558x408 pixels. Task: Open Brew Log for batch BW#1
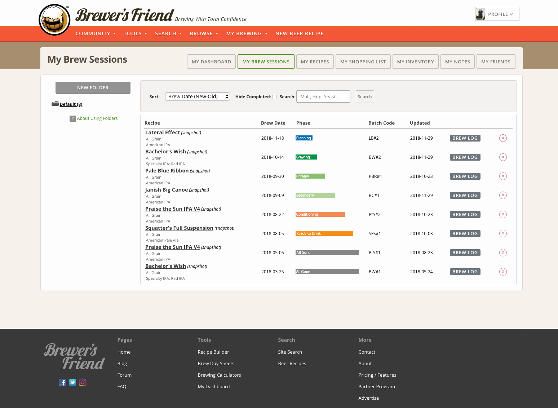point(465,272)
